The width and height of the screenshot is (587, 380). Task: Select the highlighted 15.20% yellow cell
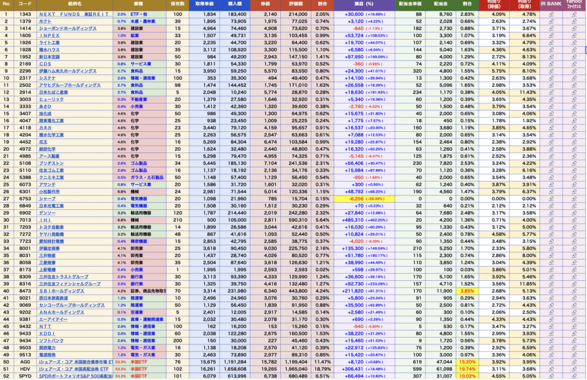[467, 362]
